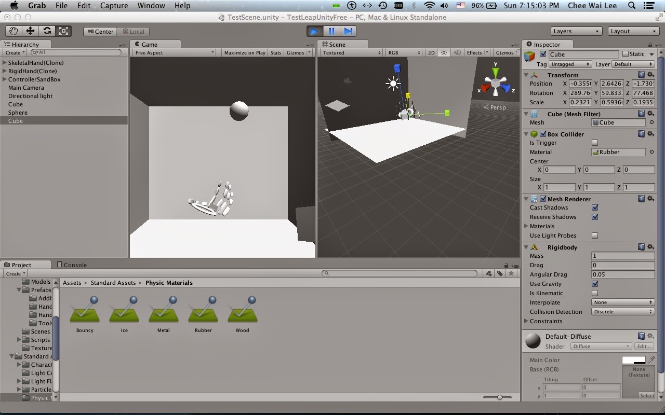Disable Cast Shadows checkbox
The height and width of the screenshot is (415, 665).
[595, 208]
